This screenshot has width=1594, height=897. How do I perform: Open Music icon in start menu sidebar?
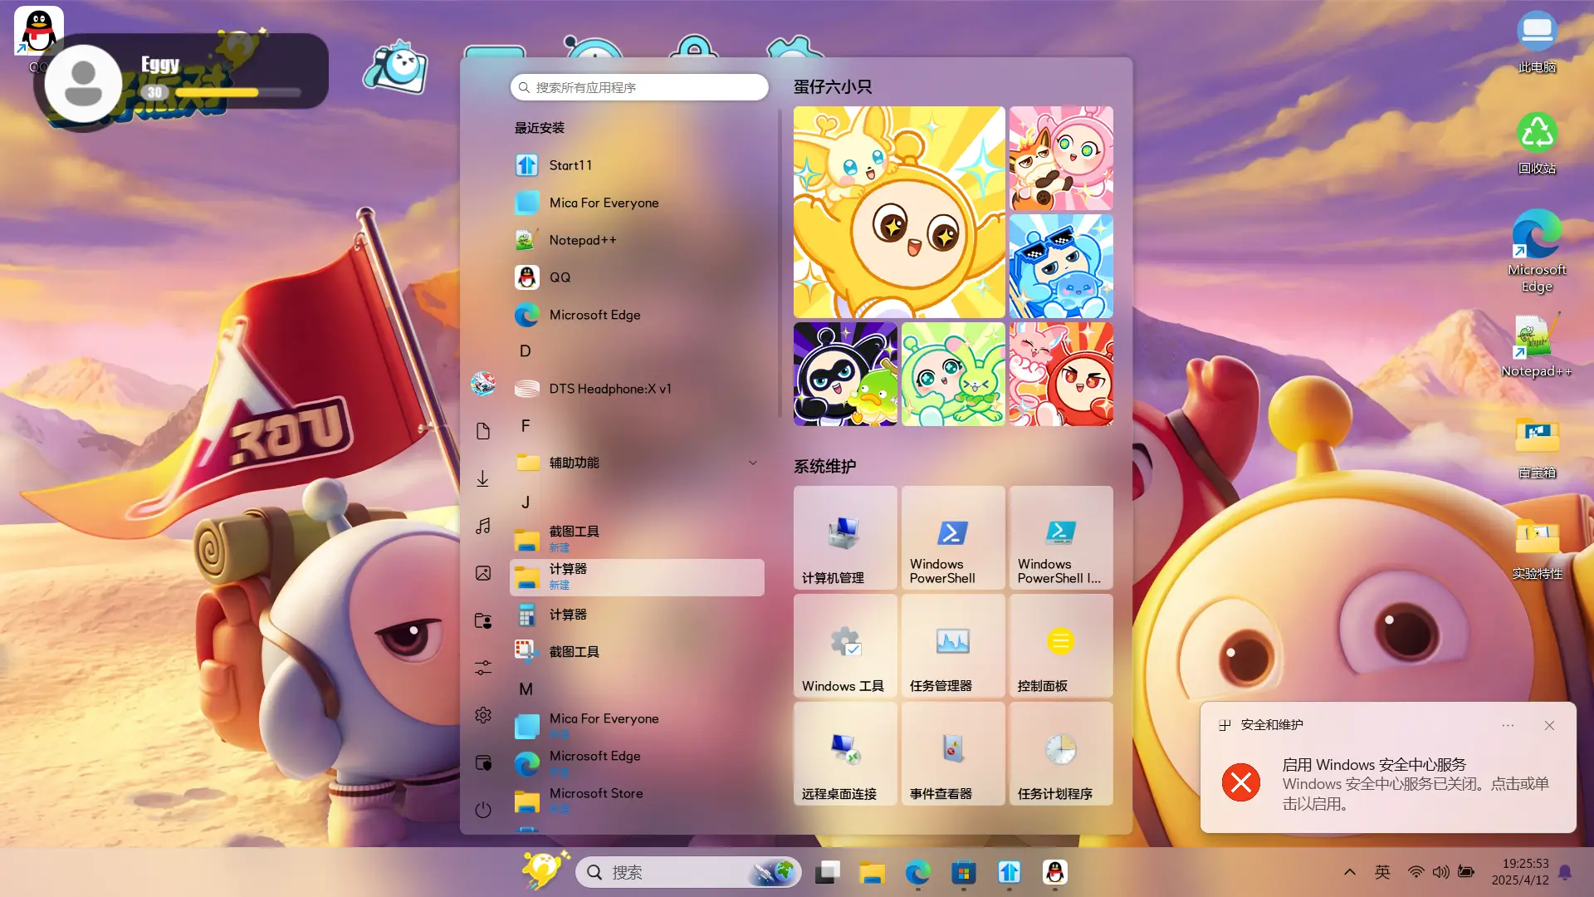pyautogui.click(x=483, y=526)
